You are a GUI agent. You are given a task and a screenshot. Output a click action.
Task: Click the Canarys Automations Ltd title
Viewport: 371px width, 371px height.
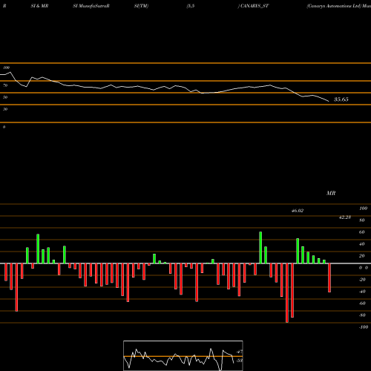[334, 6]
